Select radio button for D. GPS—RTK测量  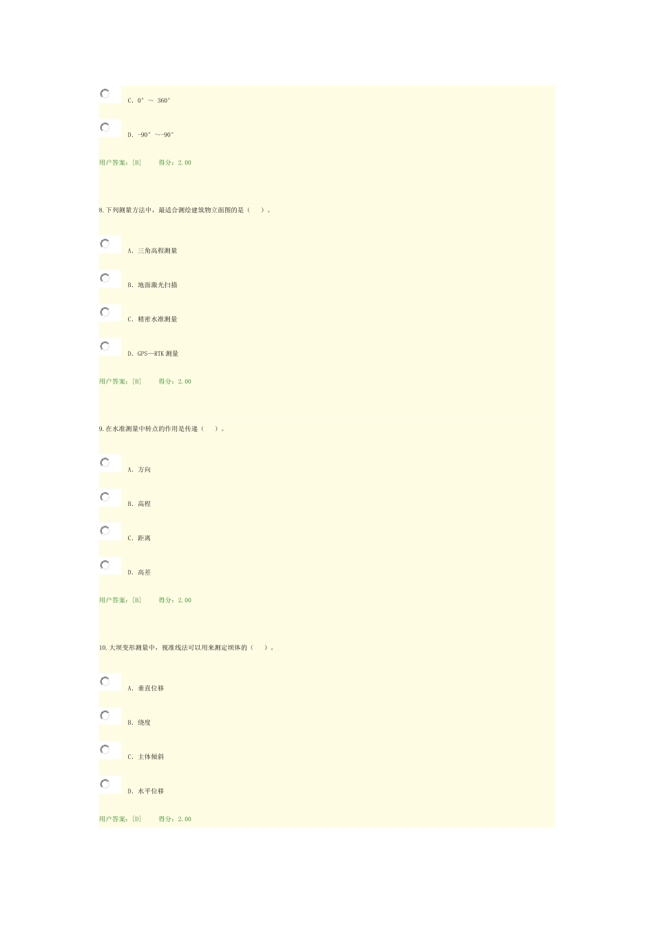click(x=105, y=346)
